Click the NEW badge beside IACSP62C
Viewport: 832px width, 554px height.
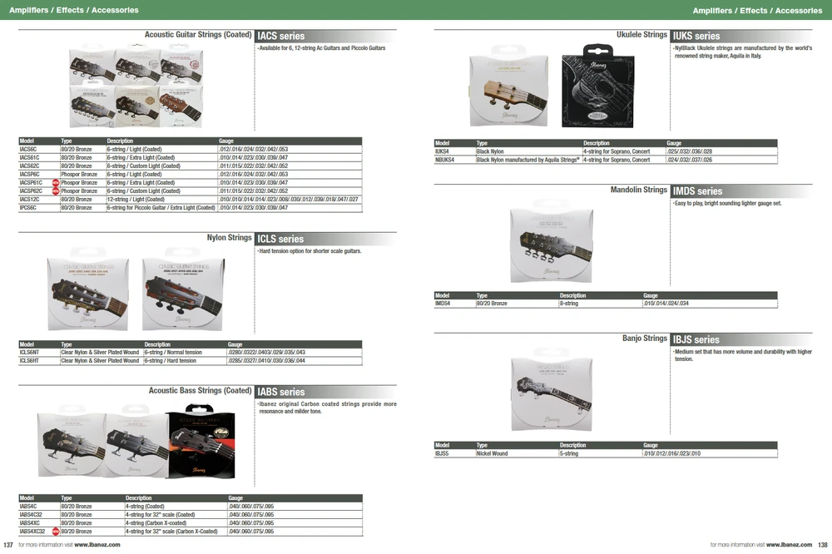55,191
